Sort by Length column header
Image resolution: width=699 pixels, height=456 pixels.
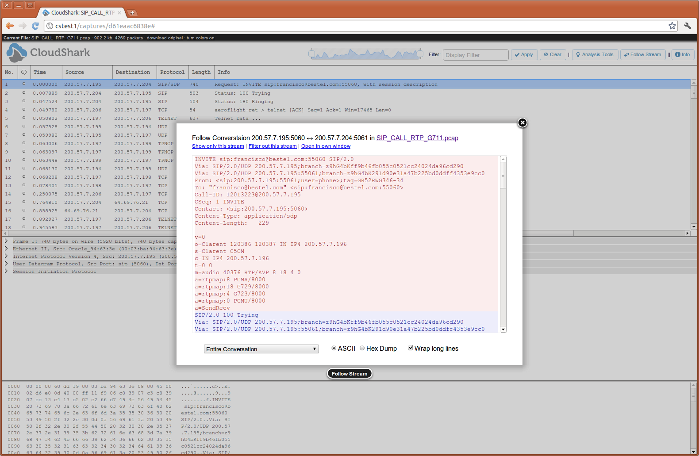coord(201,72)
